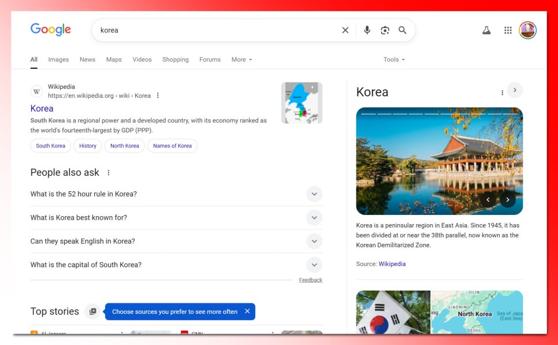Click the 'Choose sources you prefer' tooltip text
This screenshot has height=345, width=558.
pos(174,312)
